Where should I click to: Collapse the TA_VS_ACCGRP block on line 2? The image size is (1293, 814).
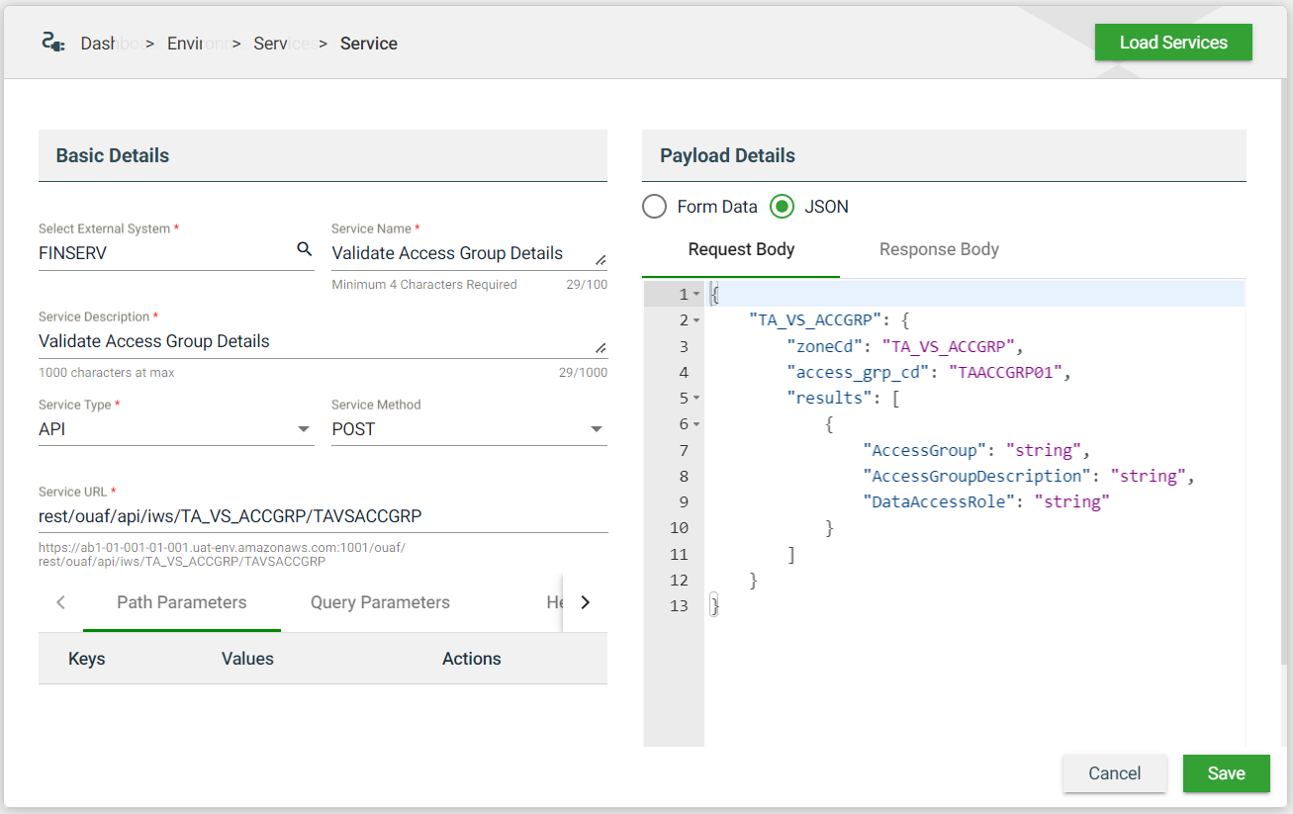click(696, 320)
